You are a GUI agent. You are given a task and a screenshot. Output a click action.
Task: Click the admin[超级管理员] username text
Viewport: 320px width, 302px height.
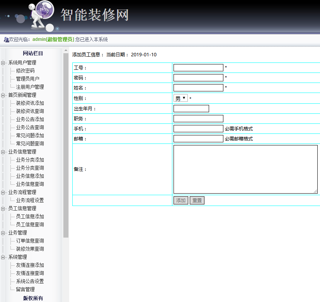click(53, 39)
